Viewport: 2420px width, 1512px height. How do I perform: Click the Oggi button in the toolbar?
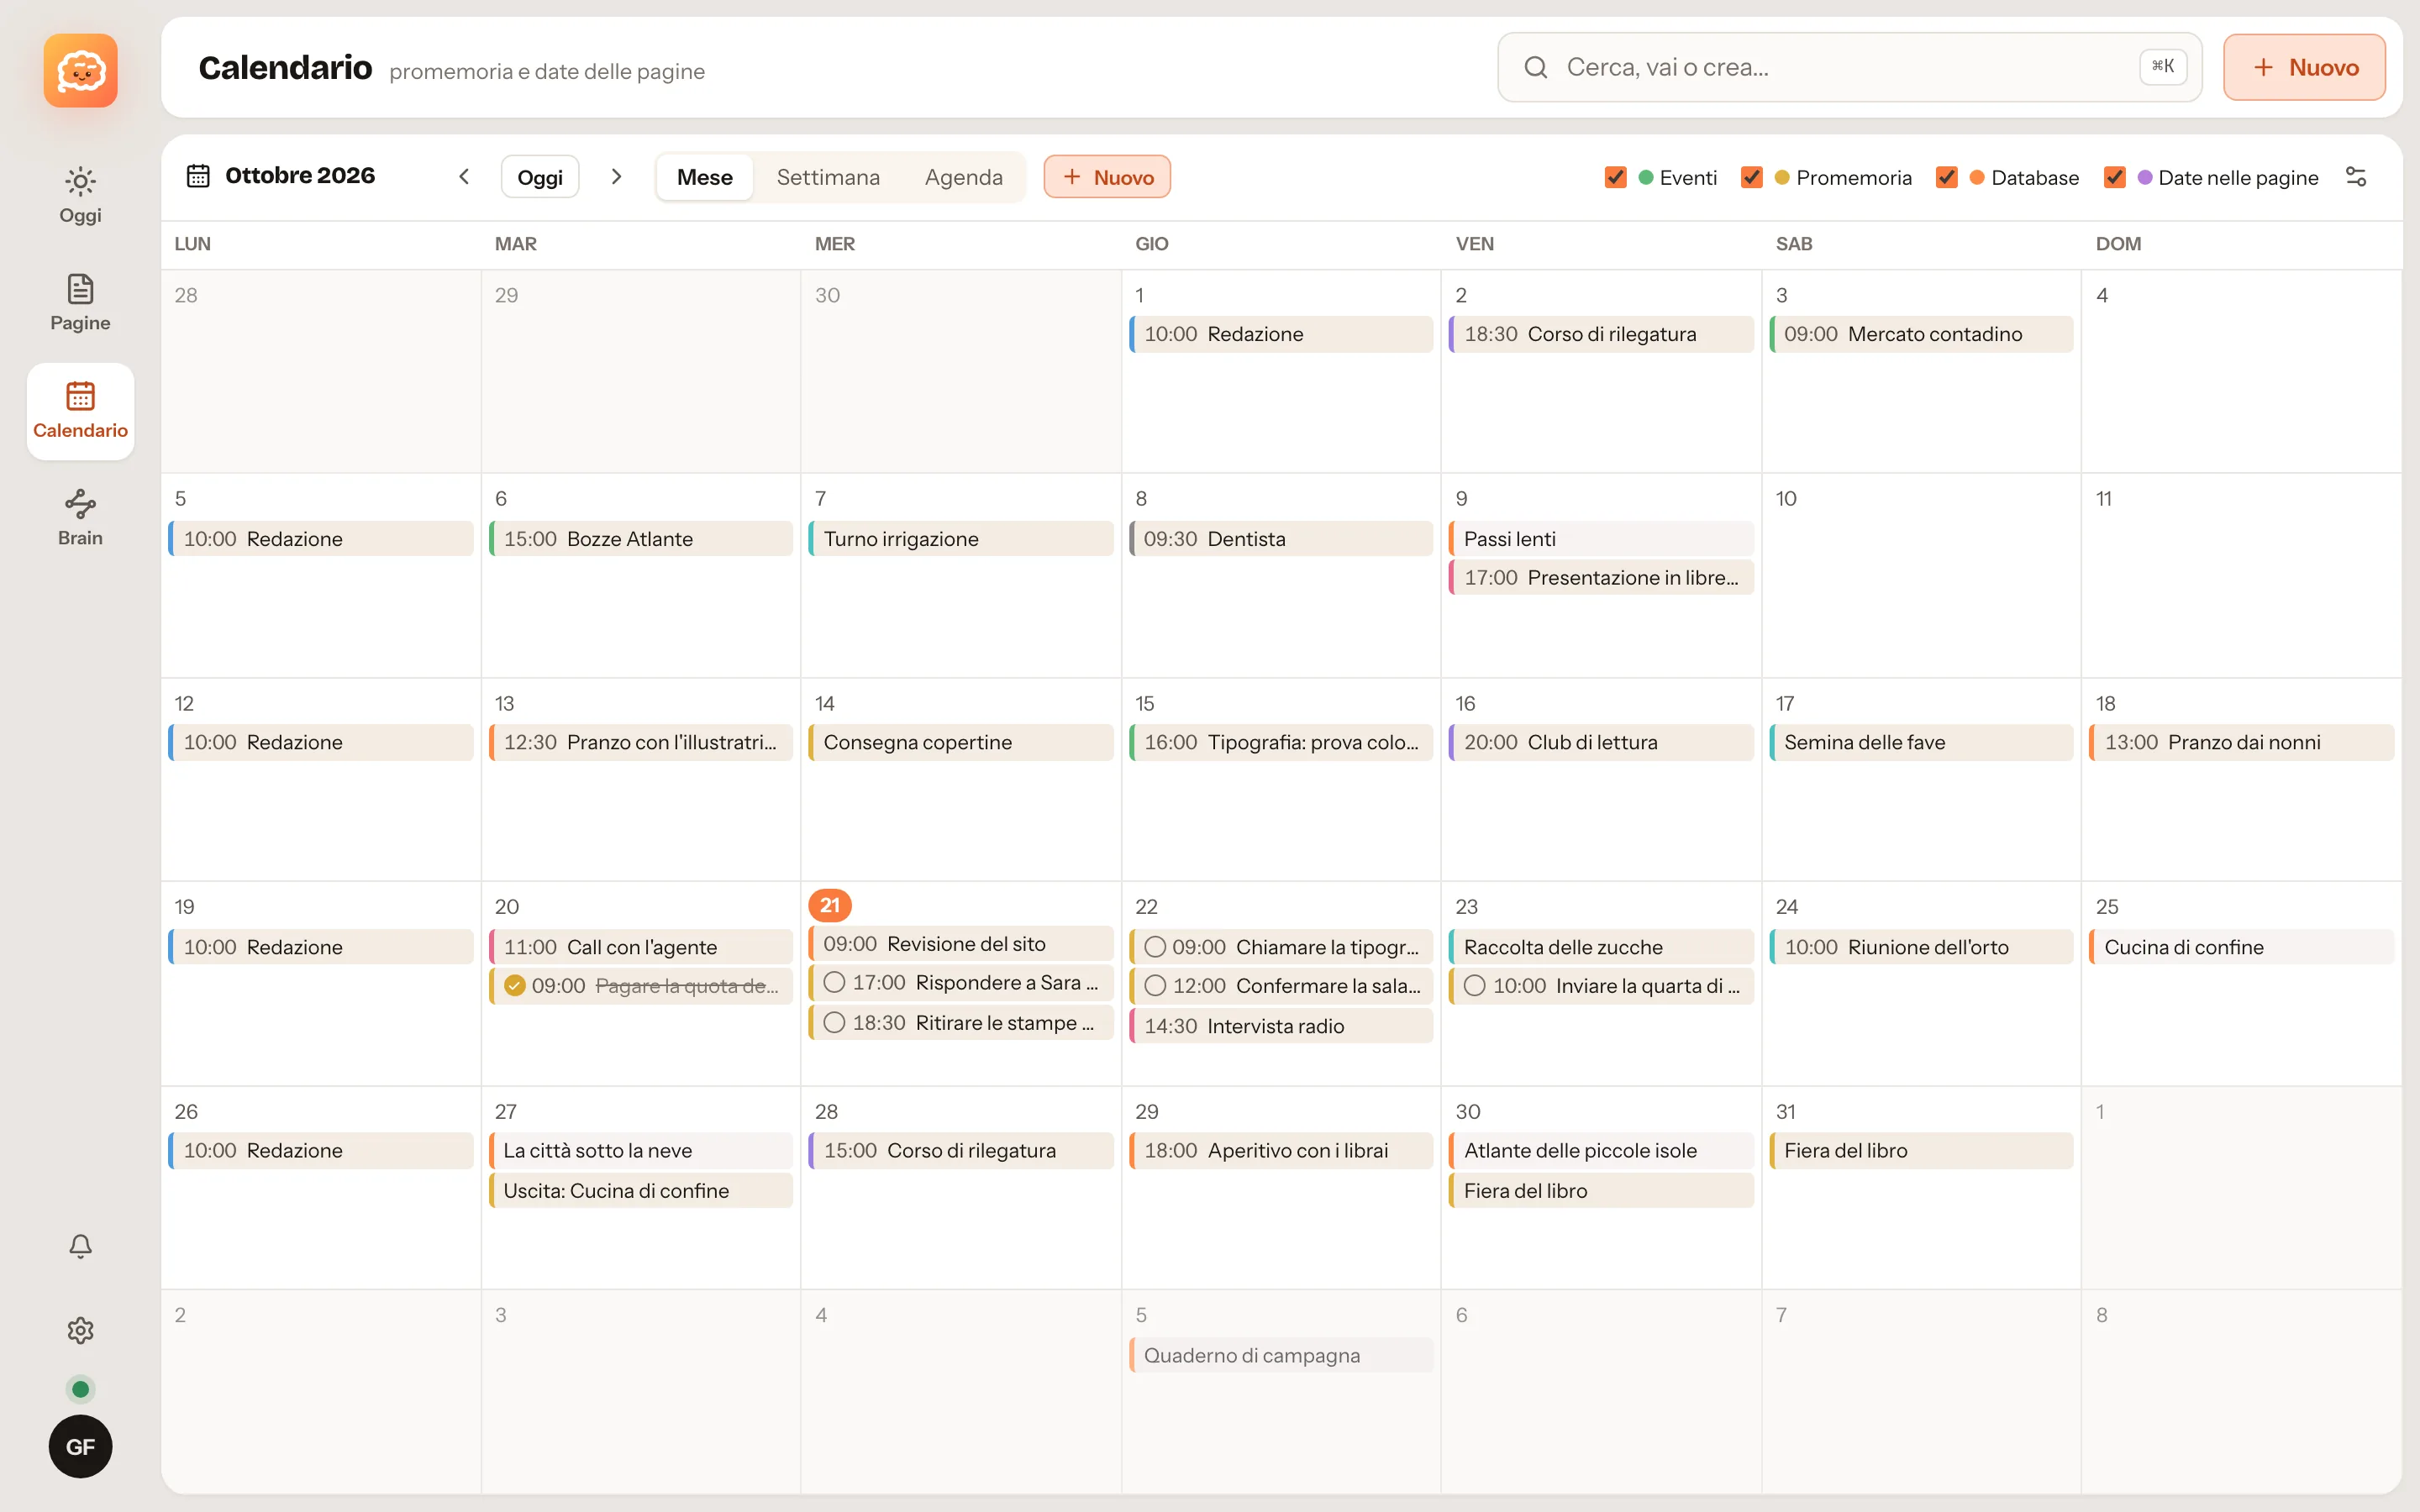(540, 177)
